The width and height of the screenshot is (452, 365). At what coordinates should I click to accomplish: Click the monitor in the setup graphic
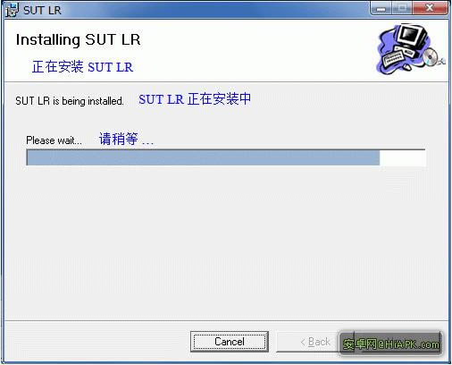tap(413, 36)
